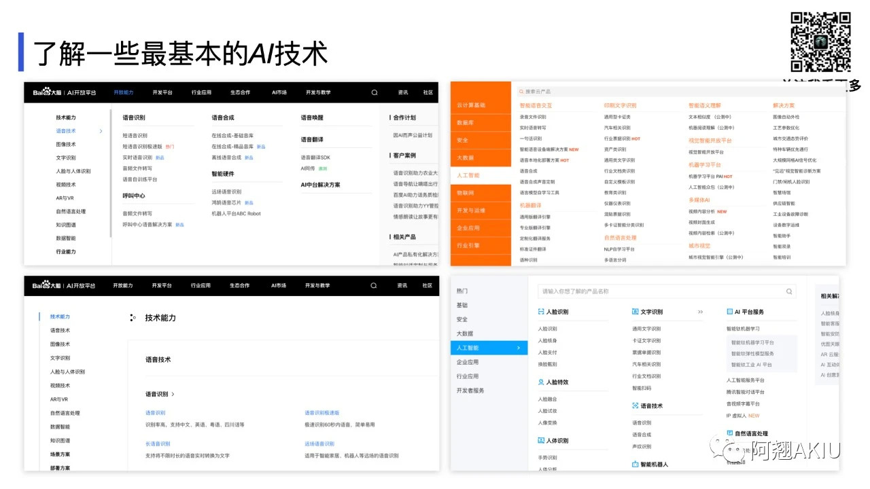This screenshot has width=870, height=489.
Task: Click the 人脸识别 section icon
Action: tap(541, 312)
